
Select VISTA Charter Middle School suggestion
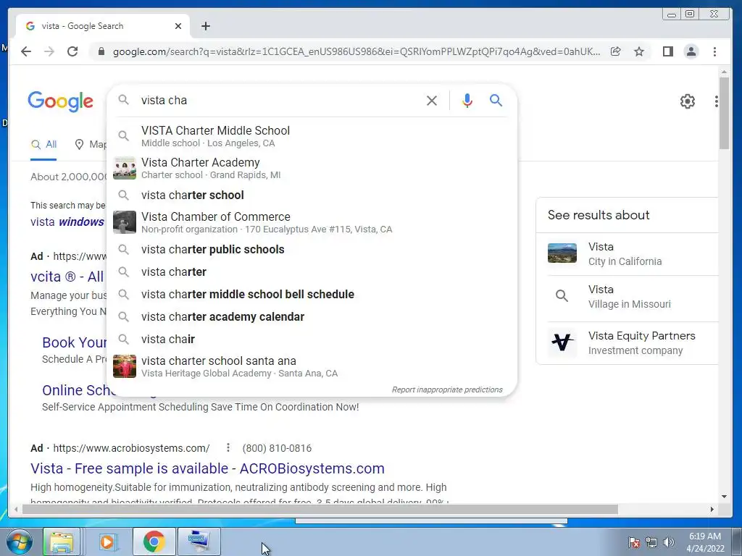(x=312, y=136)
